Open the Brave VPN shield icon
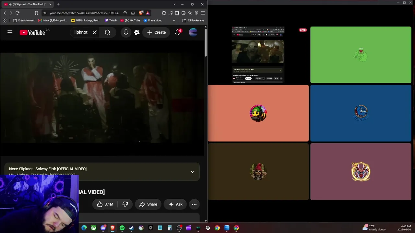Image resolution: width=415 pixels, height=233 pixels. [196, 13]
